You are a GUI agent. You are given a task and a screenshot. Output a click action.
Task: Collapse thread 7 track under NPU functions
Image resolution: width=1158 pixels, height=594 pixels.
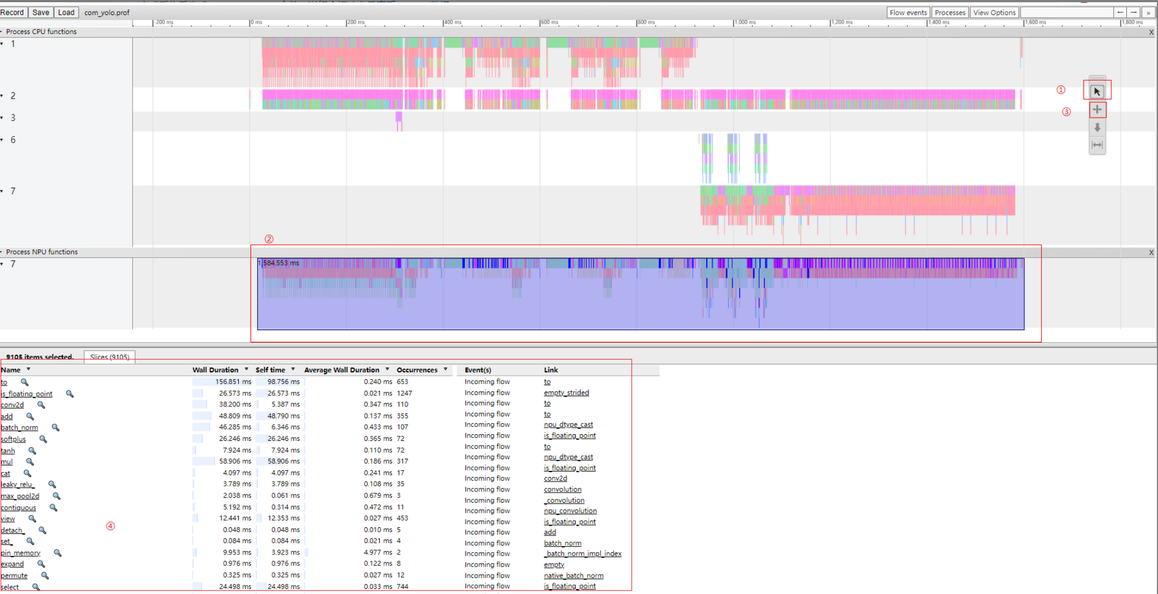(2, 264)
